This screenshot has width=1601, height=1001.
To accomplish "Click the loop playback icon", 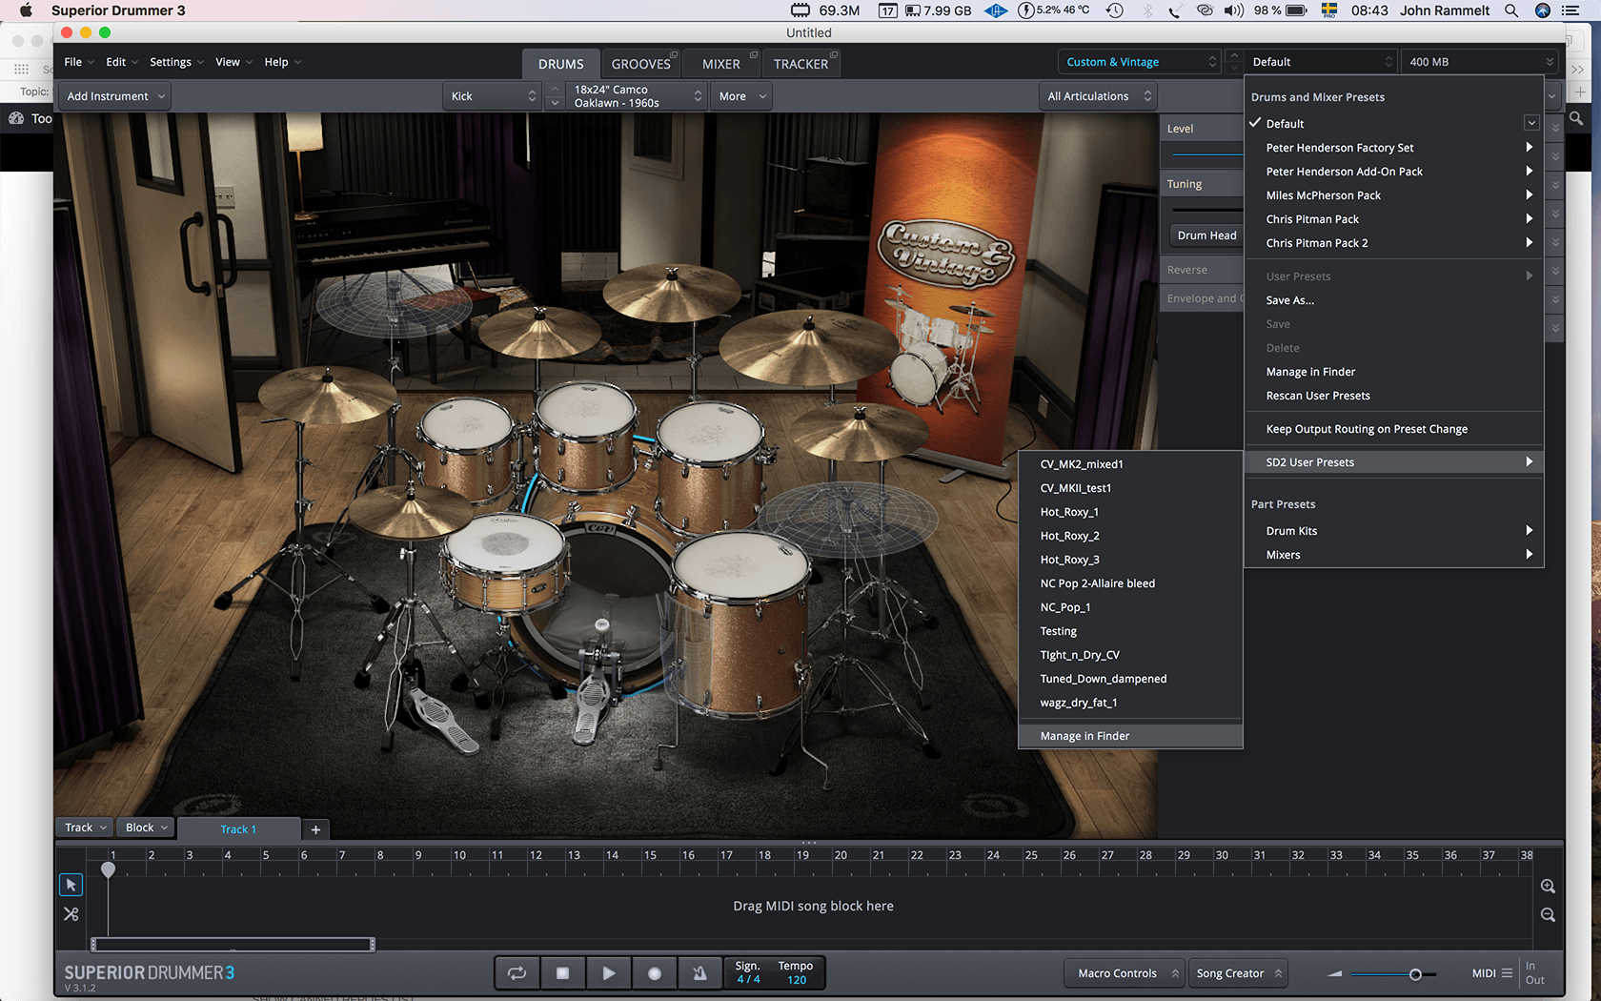I will tap(517, 973).
